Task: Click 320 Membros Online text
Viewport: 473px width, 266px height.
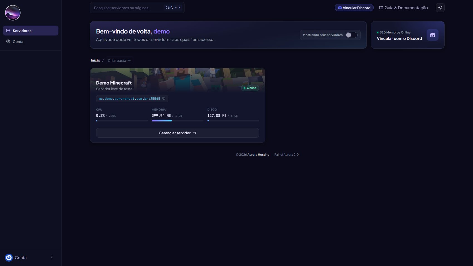Action: tap(395, 33)
